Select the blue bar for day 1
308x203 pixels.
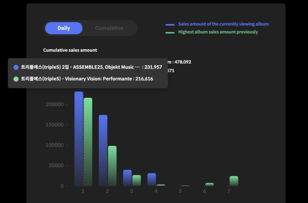(x=79, y=140)
